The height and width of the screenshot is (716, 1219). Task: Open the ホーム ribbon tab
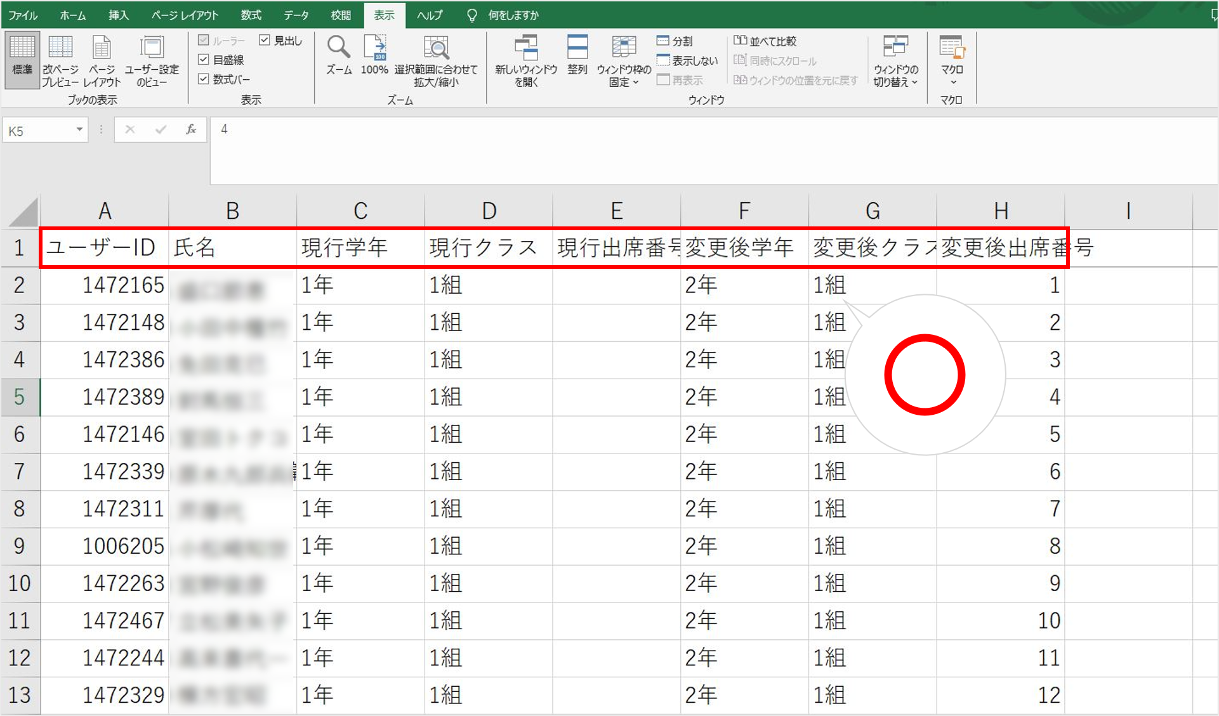[72, 15]
